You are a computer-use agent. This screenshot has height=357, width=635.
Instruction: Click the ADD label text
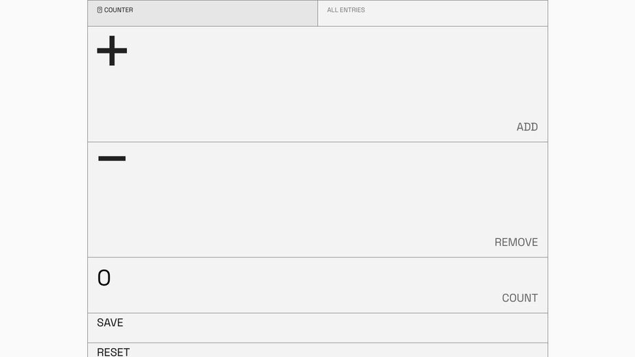[x=527, y=127]
